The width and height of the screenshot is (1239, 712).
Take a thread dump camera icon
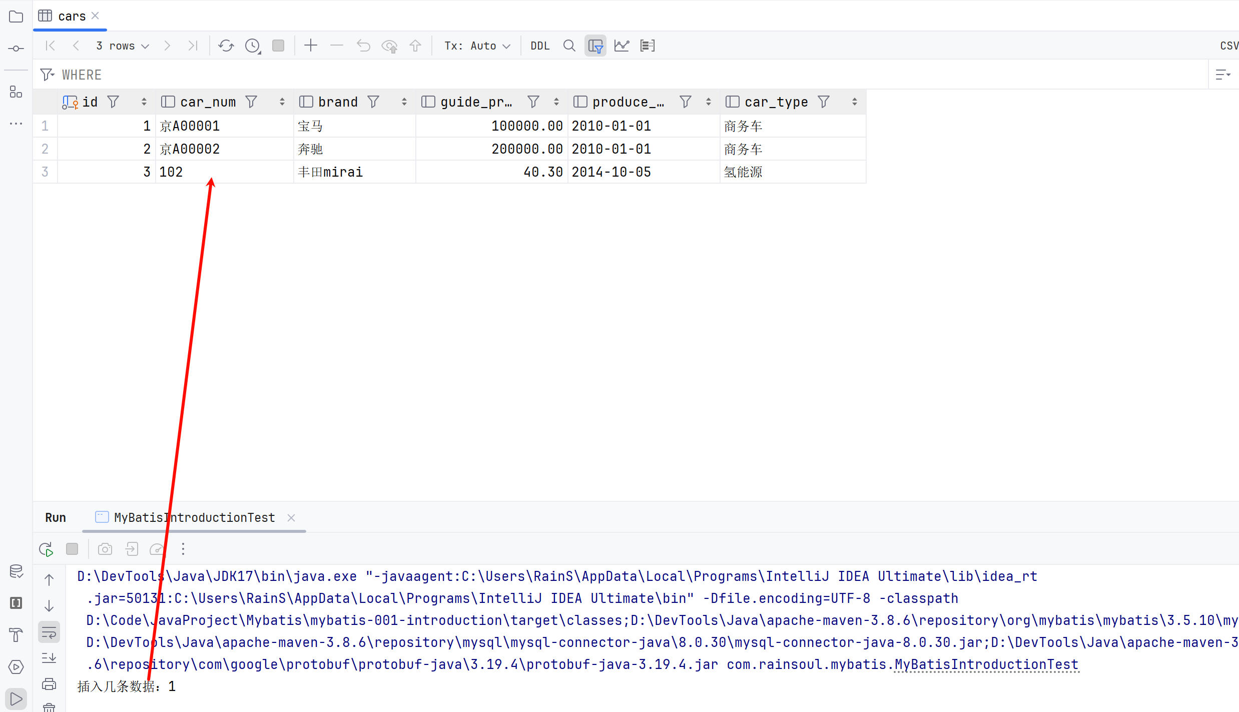pyautogui.click(x=105, y=549)
